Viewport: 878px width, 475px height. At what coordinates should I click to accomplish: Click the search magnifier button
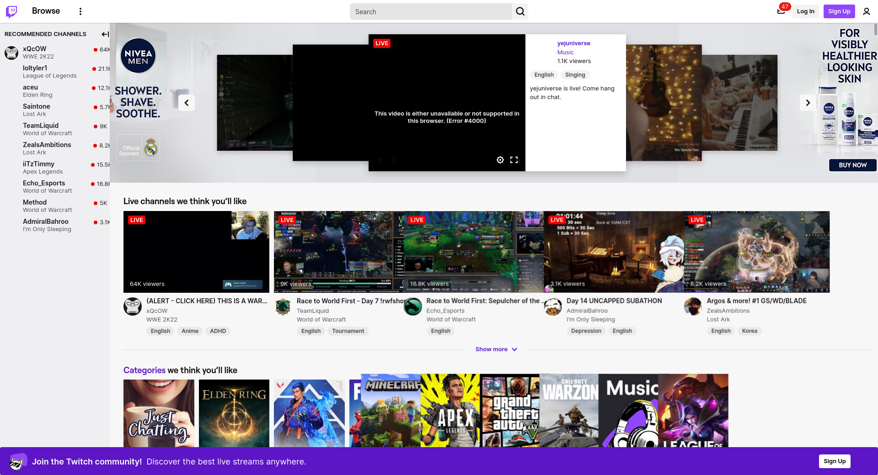coord(520,11)
